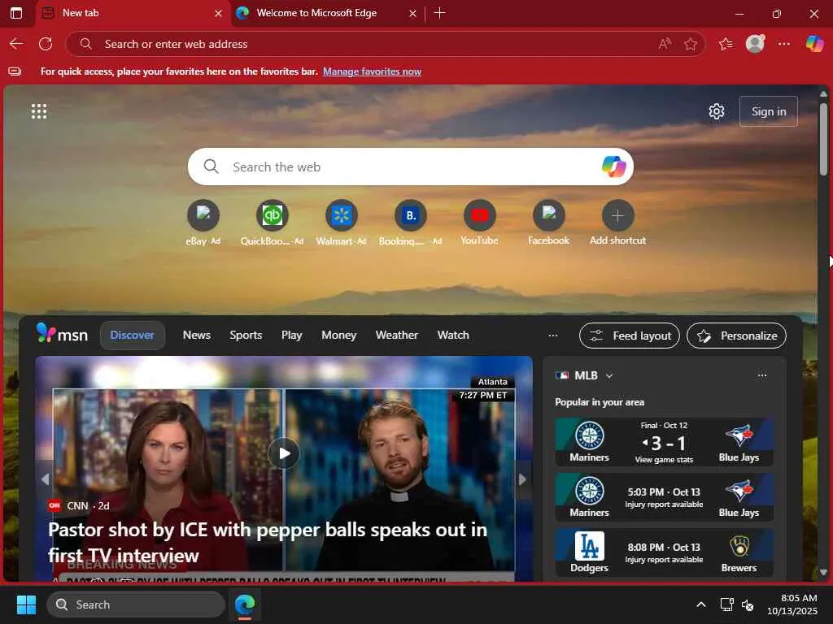Select the Weather feed tab
Screen dimensions: 833x624
(x=397, y=336)
